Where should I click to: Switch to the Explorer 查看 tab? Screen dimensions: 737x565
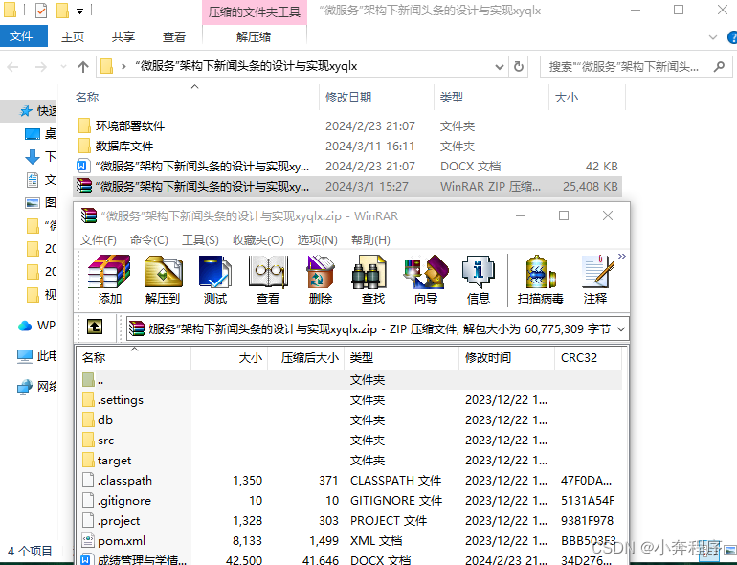174,36
